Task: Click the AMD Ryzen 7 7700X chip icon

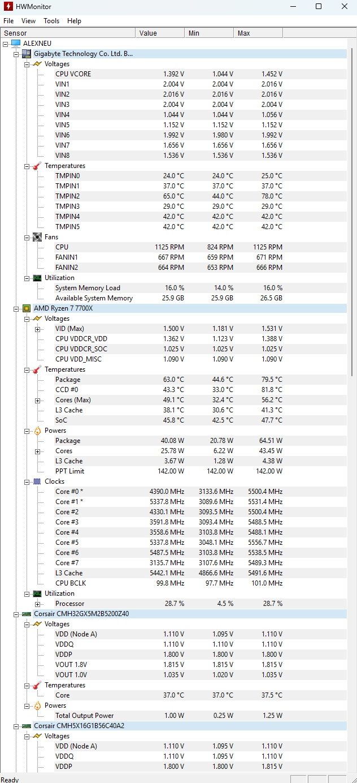Action: 27,308
